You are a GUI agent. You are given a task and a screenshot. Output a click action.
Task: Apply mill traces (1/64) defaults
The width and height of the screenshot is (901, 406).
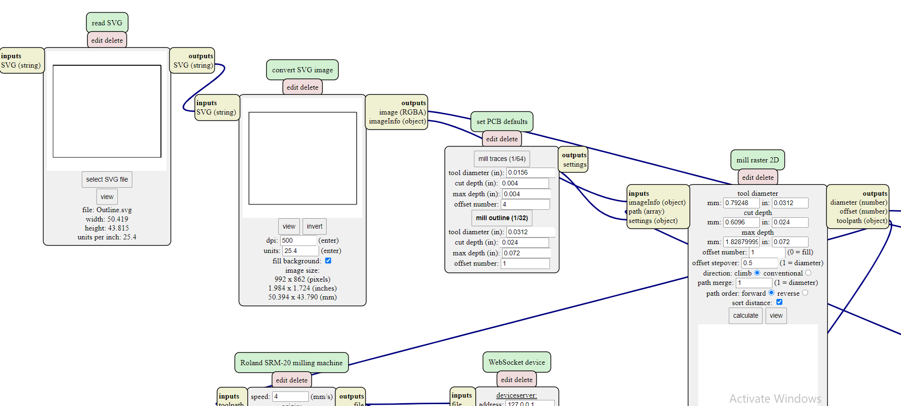pyautogui.click(x=502, y=159)
